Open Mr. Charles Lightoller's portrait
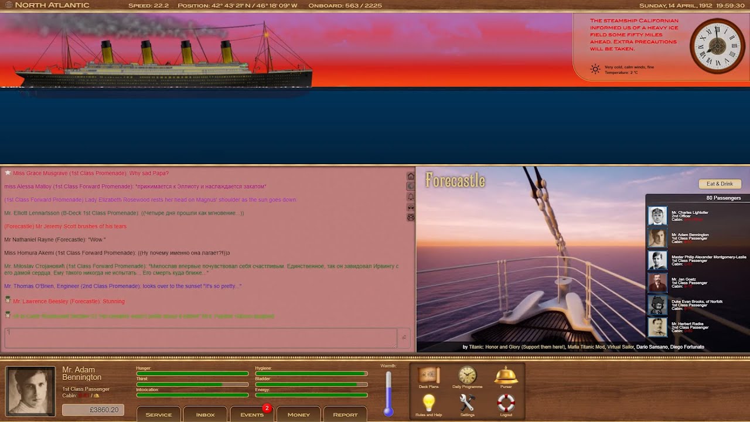Viewport: 750px width, 422px height. pos(657,216)
